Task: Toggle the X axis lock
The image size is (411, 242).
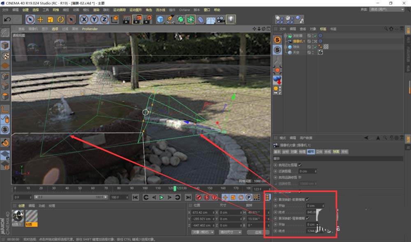Action: 84,19
